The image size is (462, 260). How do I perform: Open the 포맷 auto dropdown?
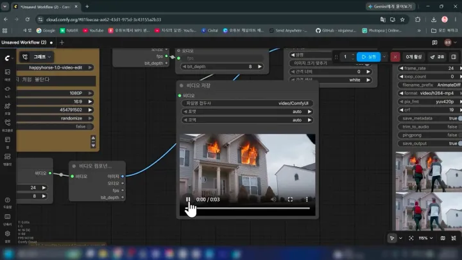[x=247, y=112]
